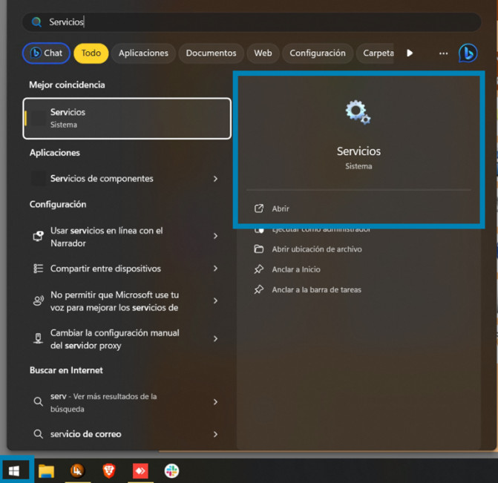The height and width of the screenshot is (483, 498).
Task: Switch to the Aplicaciones filter tab
Action: click(143, 53)
